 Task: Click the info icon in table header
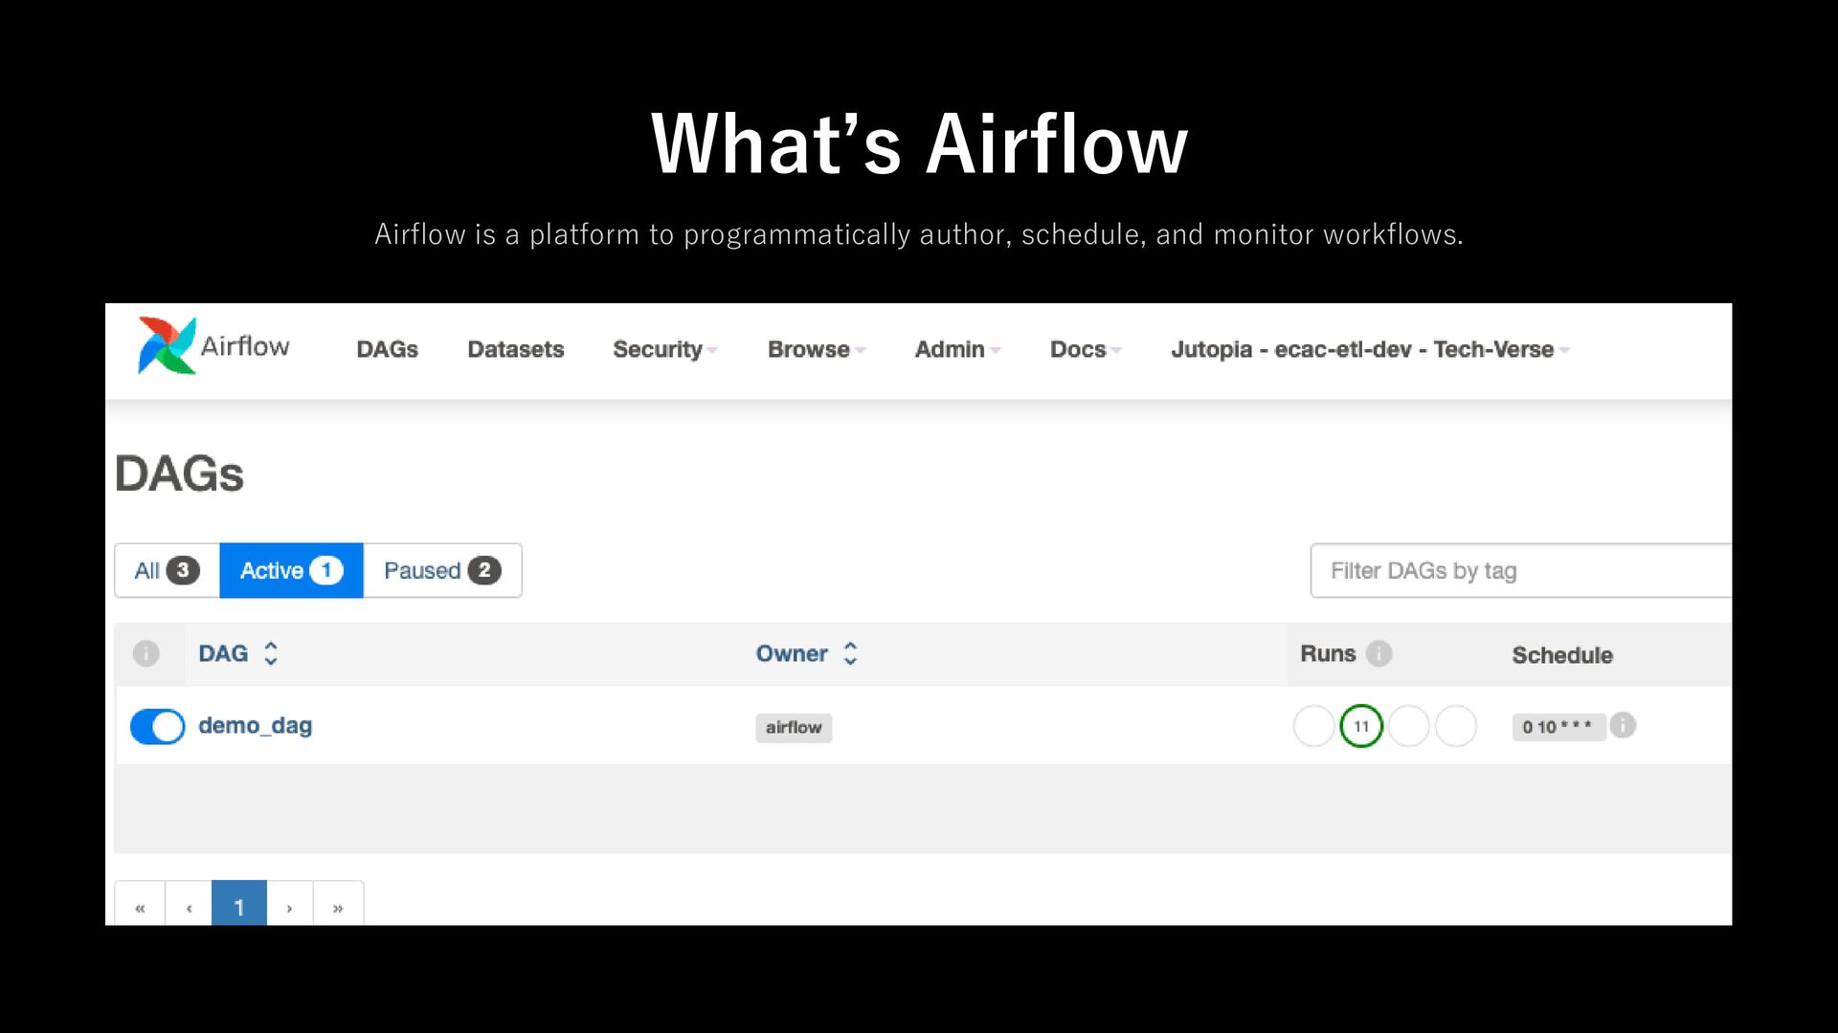click(146, 653)
